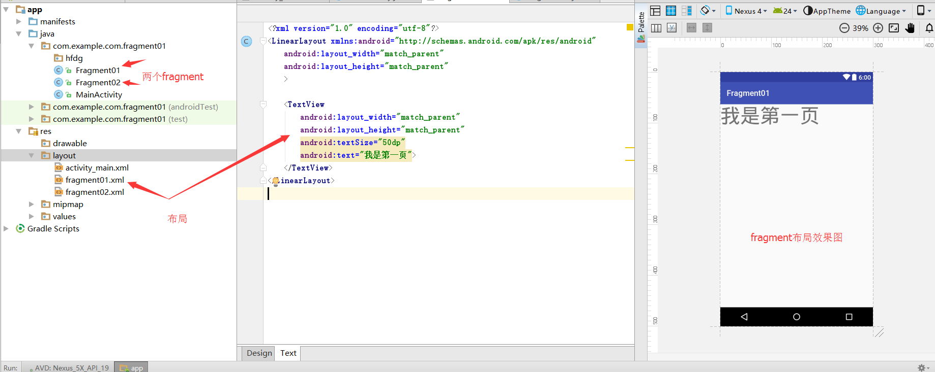935x372 pixels.
Task: Collapse the layout folder arrow
Action: 32,155
